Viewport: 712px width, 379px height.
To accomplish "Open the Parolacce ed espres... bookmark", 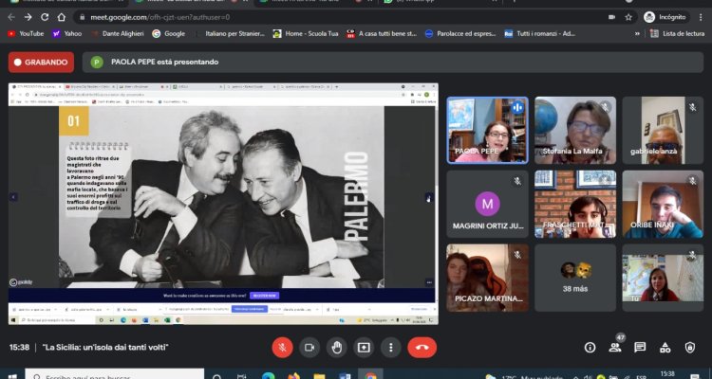I will pyautogui.click(x=460, y=33).
